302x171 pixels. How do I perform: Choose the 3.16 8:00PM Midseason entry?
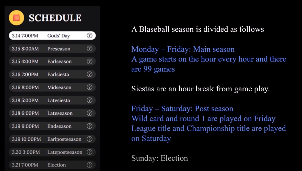click(52, 87)
